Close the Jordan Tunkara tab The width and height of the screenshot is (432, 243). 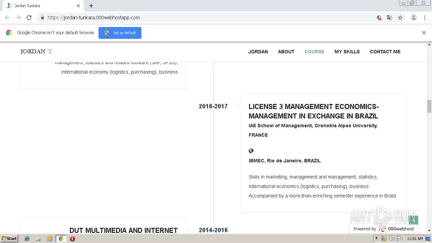pos(78,6)
